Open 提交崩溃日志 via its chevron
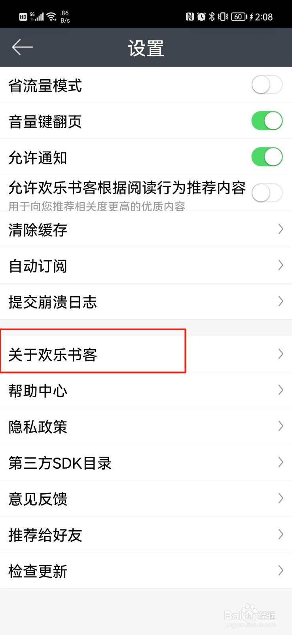Screen dimensions: 292x635 [281, 301]
